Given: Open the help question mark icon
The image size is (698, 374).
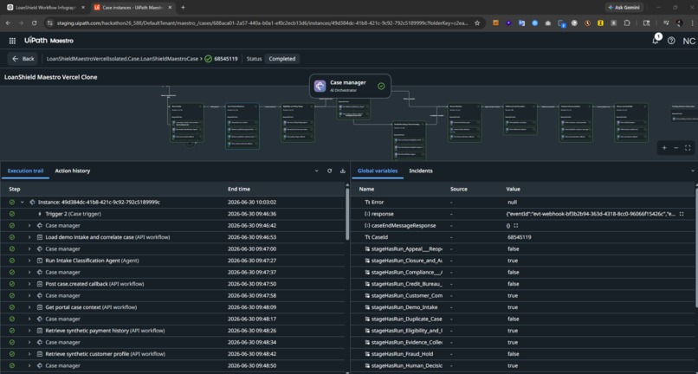Looking at the screenshot, I should [671, 41].
